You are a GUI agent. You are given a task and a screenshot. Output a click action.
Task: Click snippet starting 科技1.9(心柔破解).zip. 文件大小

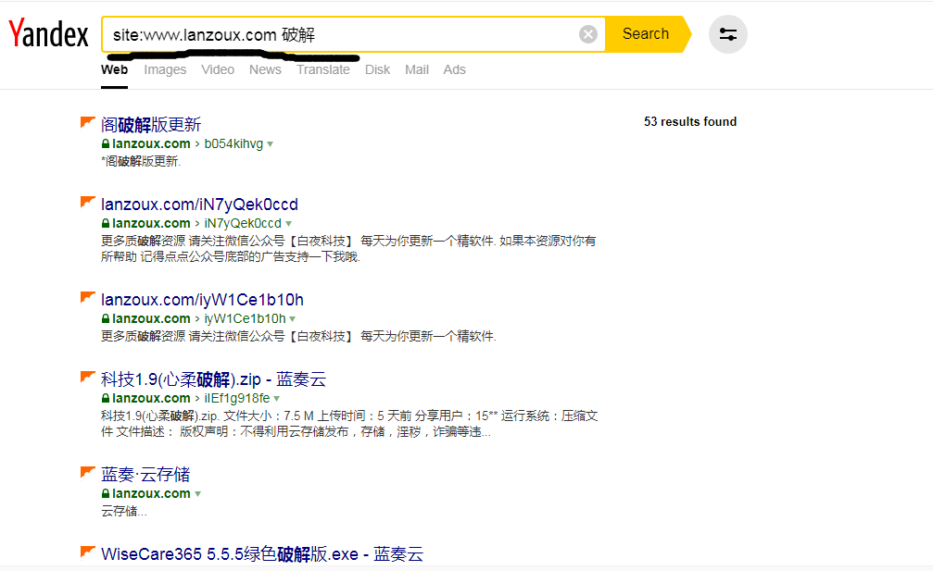349,424
